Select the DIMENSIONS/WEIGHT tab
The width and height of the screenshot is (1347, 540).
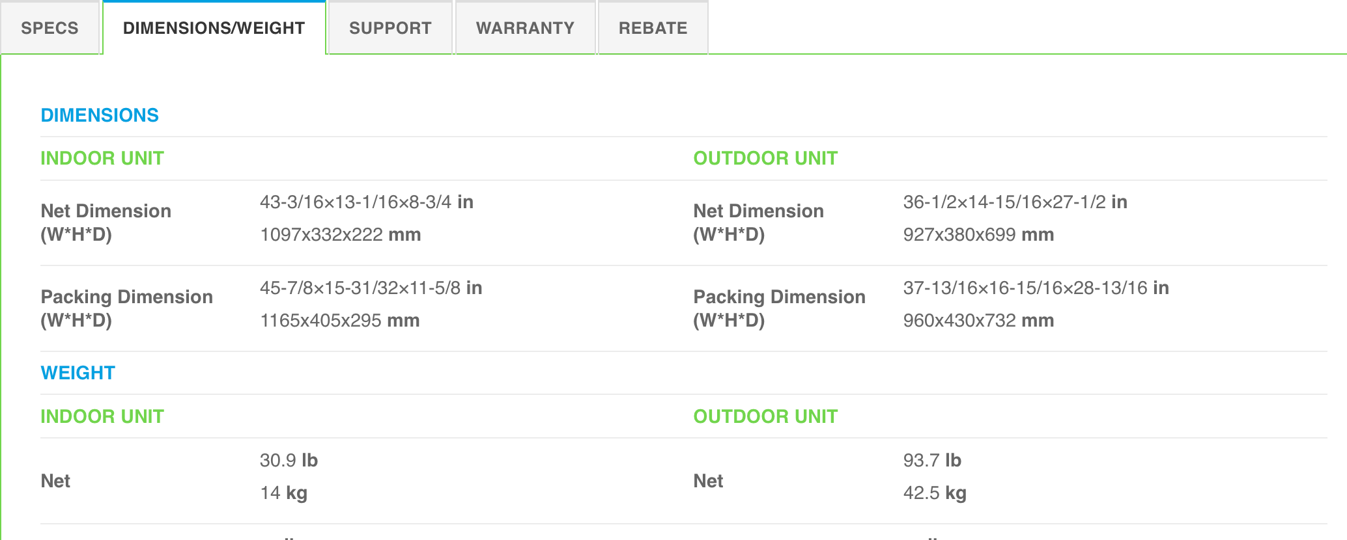coord(214,28)
